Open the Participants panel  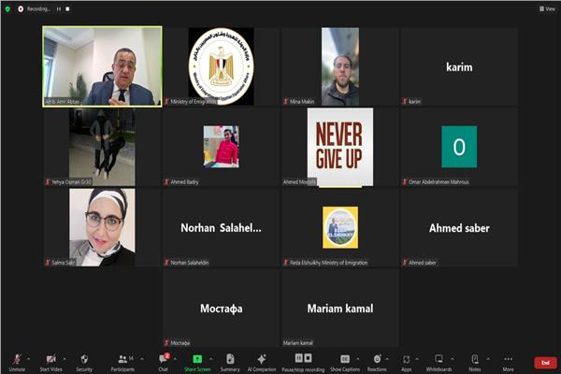pos(122,362)
